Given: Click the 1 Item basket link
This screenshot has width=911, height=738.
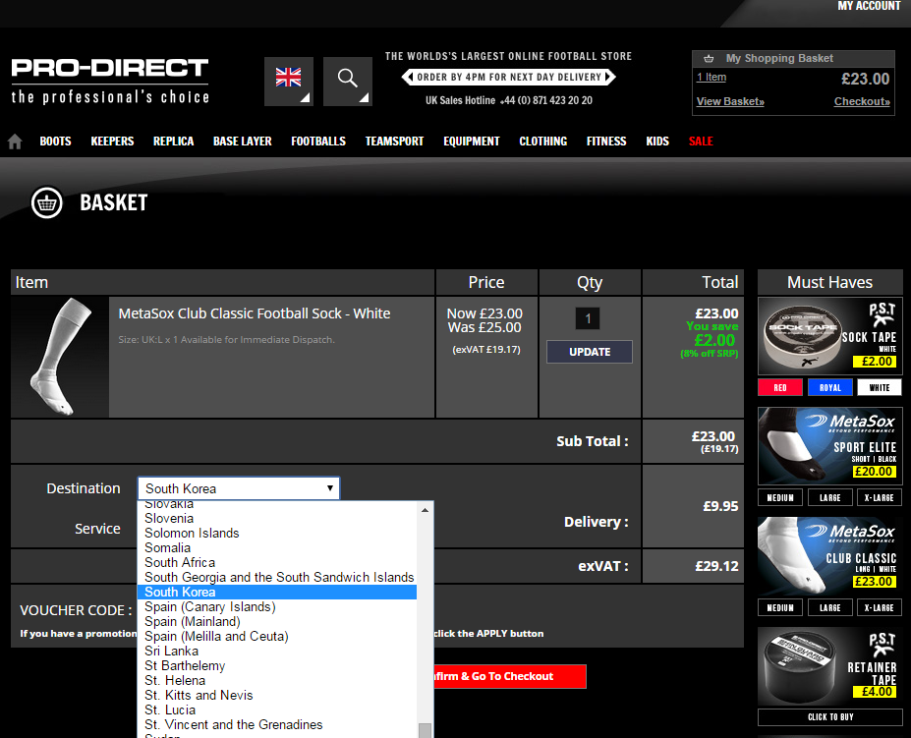Looking at the screenshot, I should (x=712, y=78).
